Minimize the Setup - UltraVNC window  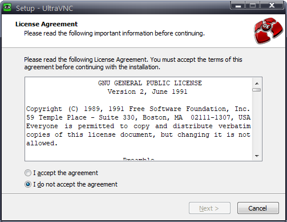point(239,5)
